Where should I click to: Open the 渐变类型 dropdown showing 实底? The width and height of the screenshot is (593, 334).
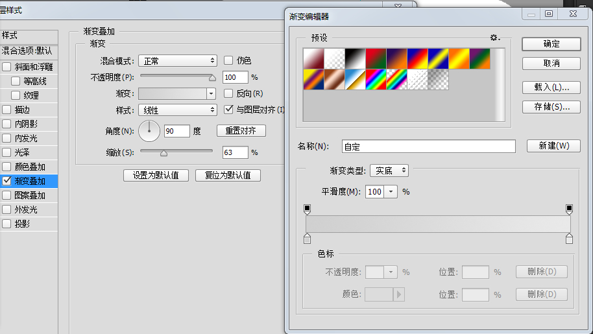(389, 171)
